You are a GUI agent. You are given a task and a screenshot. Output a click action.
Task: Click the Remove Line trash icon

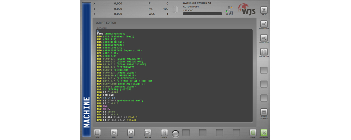(264, 52)
